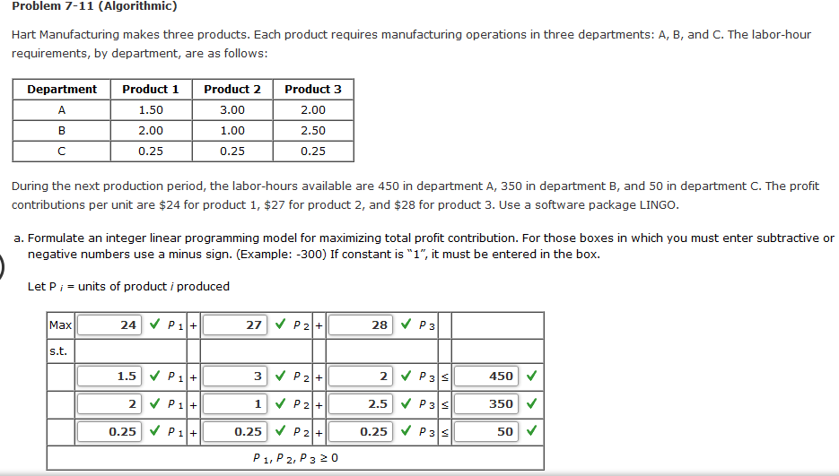Click the green check mark beside 50
The image size is (839, 476).
tap(531, 430)
